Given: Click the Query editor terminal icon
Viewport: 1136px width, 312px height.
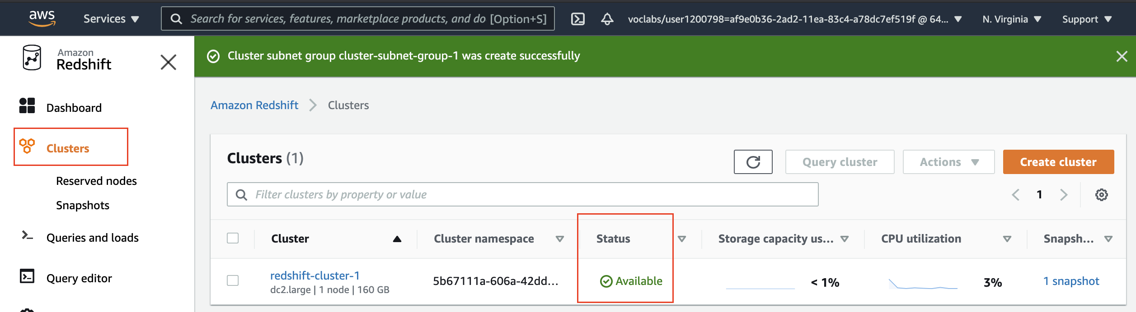Looking at the screenshot, I should point(27,276).
